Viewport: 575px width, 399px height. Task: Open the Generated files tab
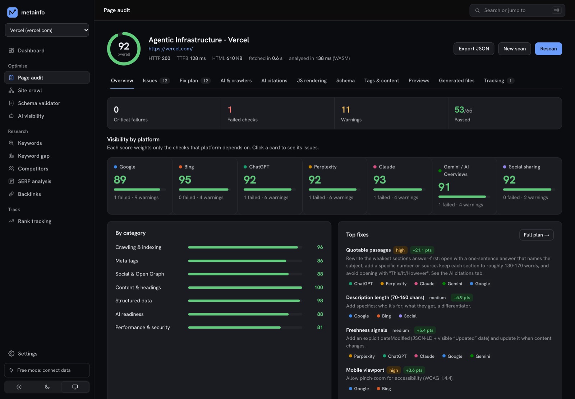click(456, 80)
